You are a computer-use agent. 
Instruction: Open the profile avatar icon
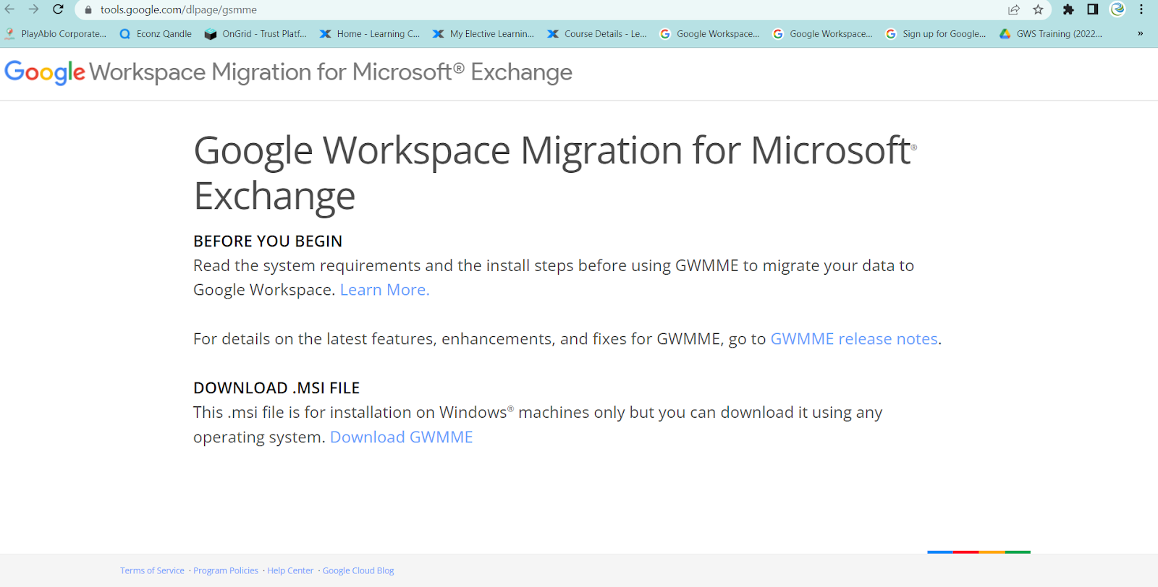[x=1117, y=9]
